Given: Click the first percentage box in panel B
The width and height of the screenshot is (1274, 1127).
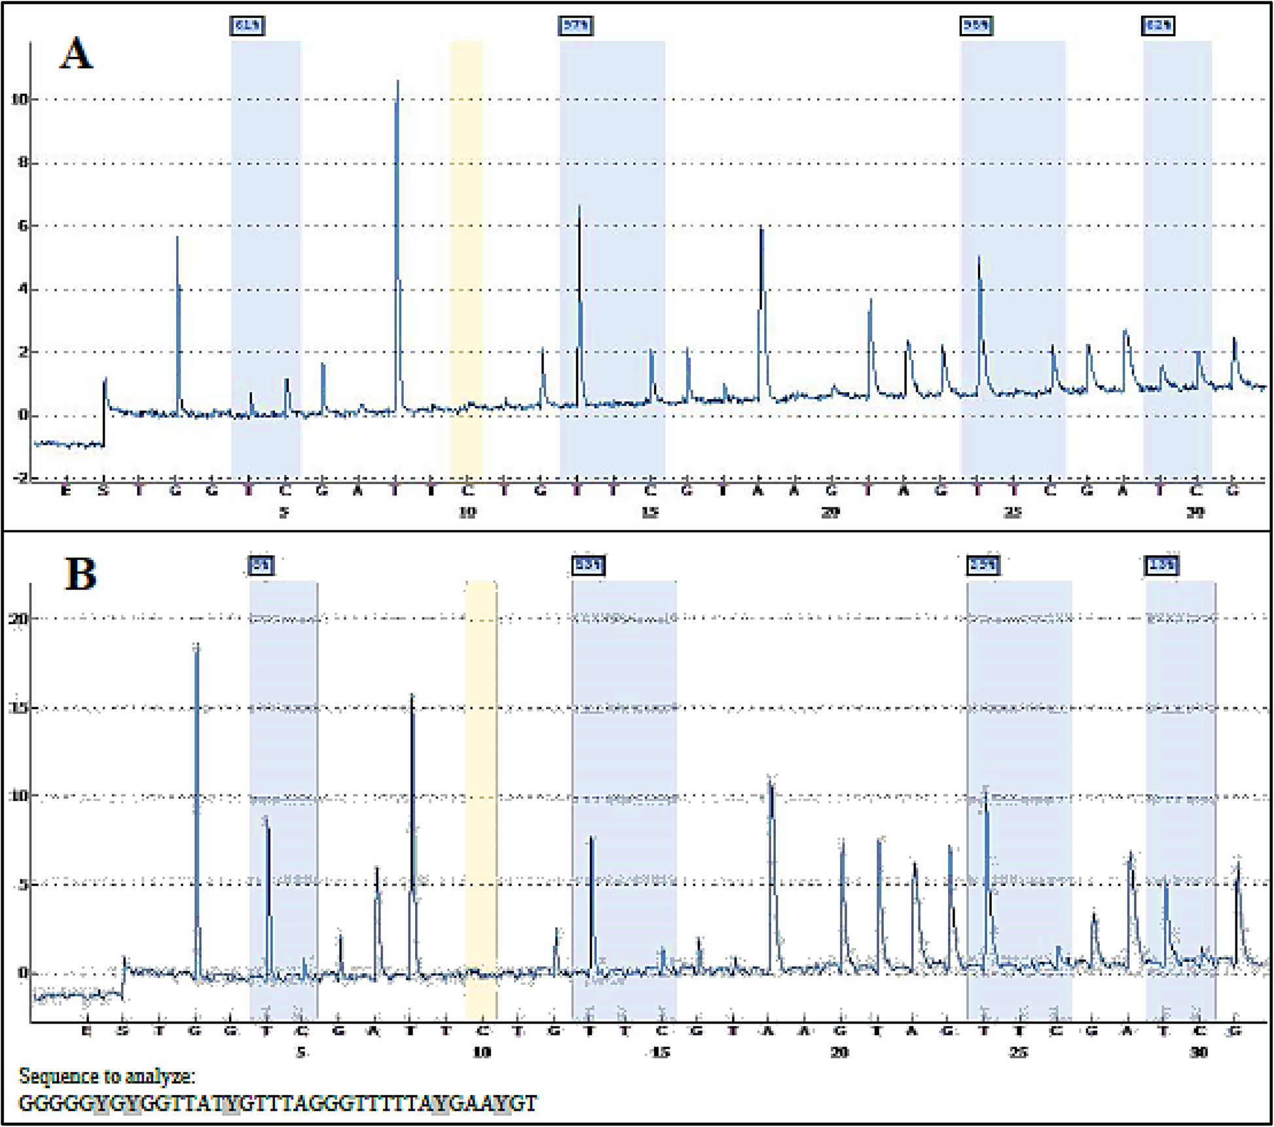Looking at the screenshot, I should (x=261, y=565).
